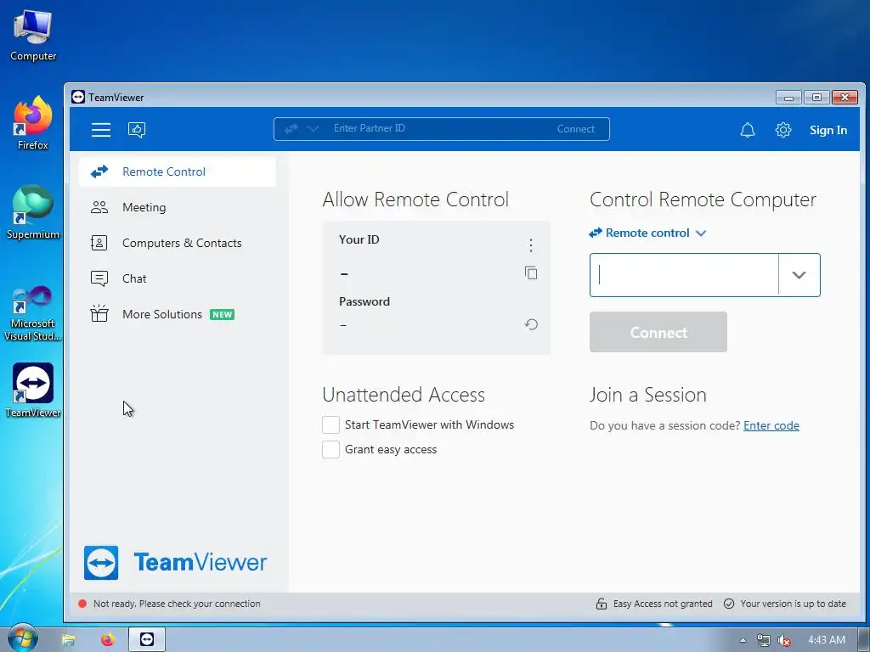Image resolution: width=870 pixels, height=652 pixels.
Task: Click the TeamViewer taskbar button
Action: 147,639
